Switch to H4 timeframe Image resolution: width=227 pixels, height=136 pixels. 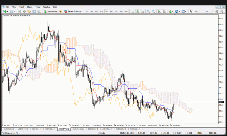pos(112,11)
